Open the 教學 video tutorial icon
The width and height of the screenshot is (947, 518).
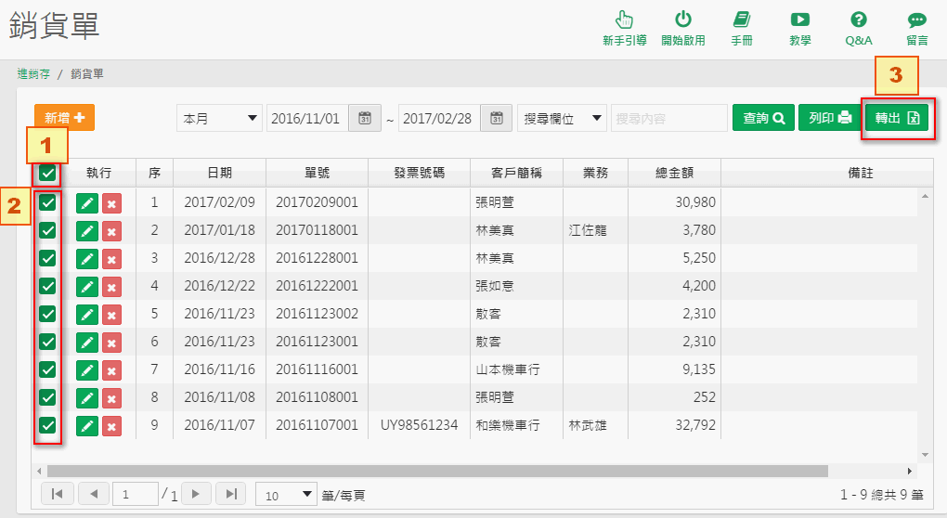799,28
